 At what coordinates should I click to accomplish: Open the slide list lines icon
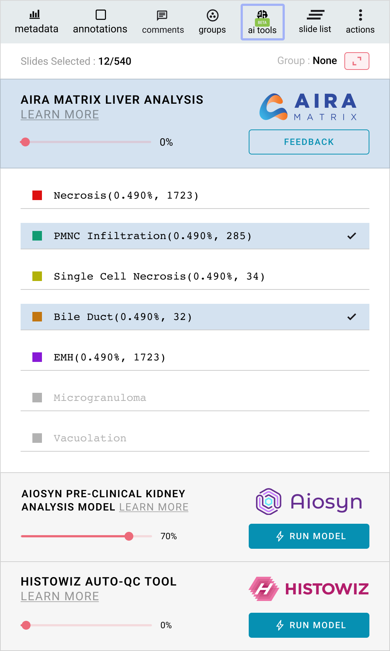click(x=315, y=15)
